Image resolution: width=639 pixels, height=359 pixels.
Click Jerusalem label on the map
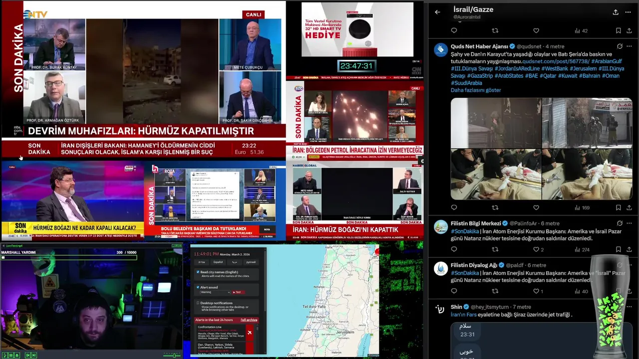pyautogui.click(x=345, y=332)
